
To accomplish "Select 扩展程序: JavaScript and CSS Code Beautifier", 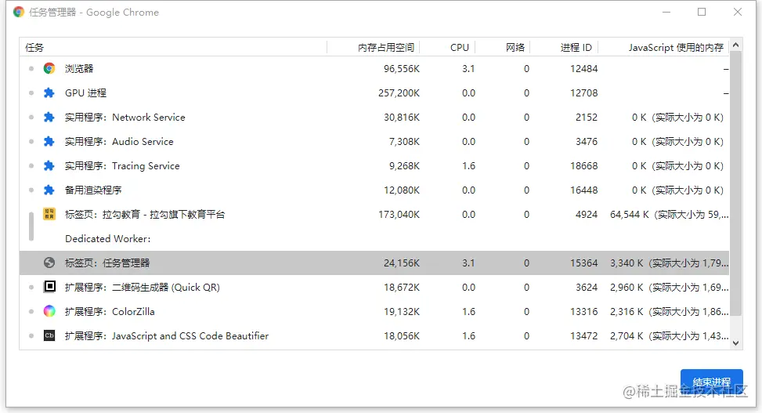I will pyautogui.click(x=374, y=336).
